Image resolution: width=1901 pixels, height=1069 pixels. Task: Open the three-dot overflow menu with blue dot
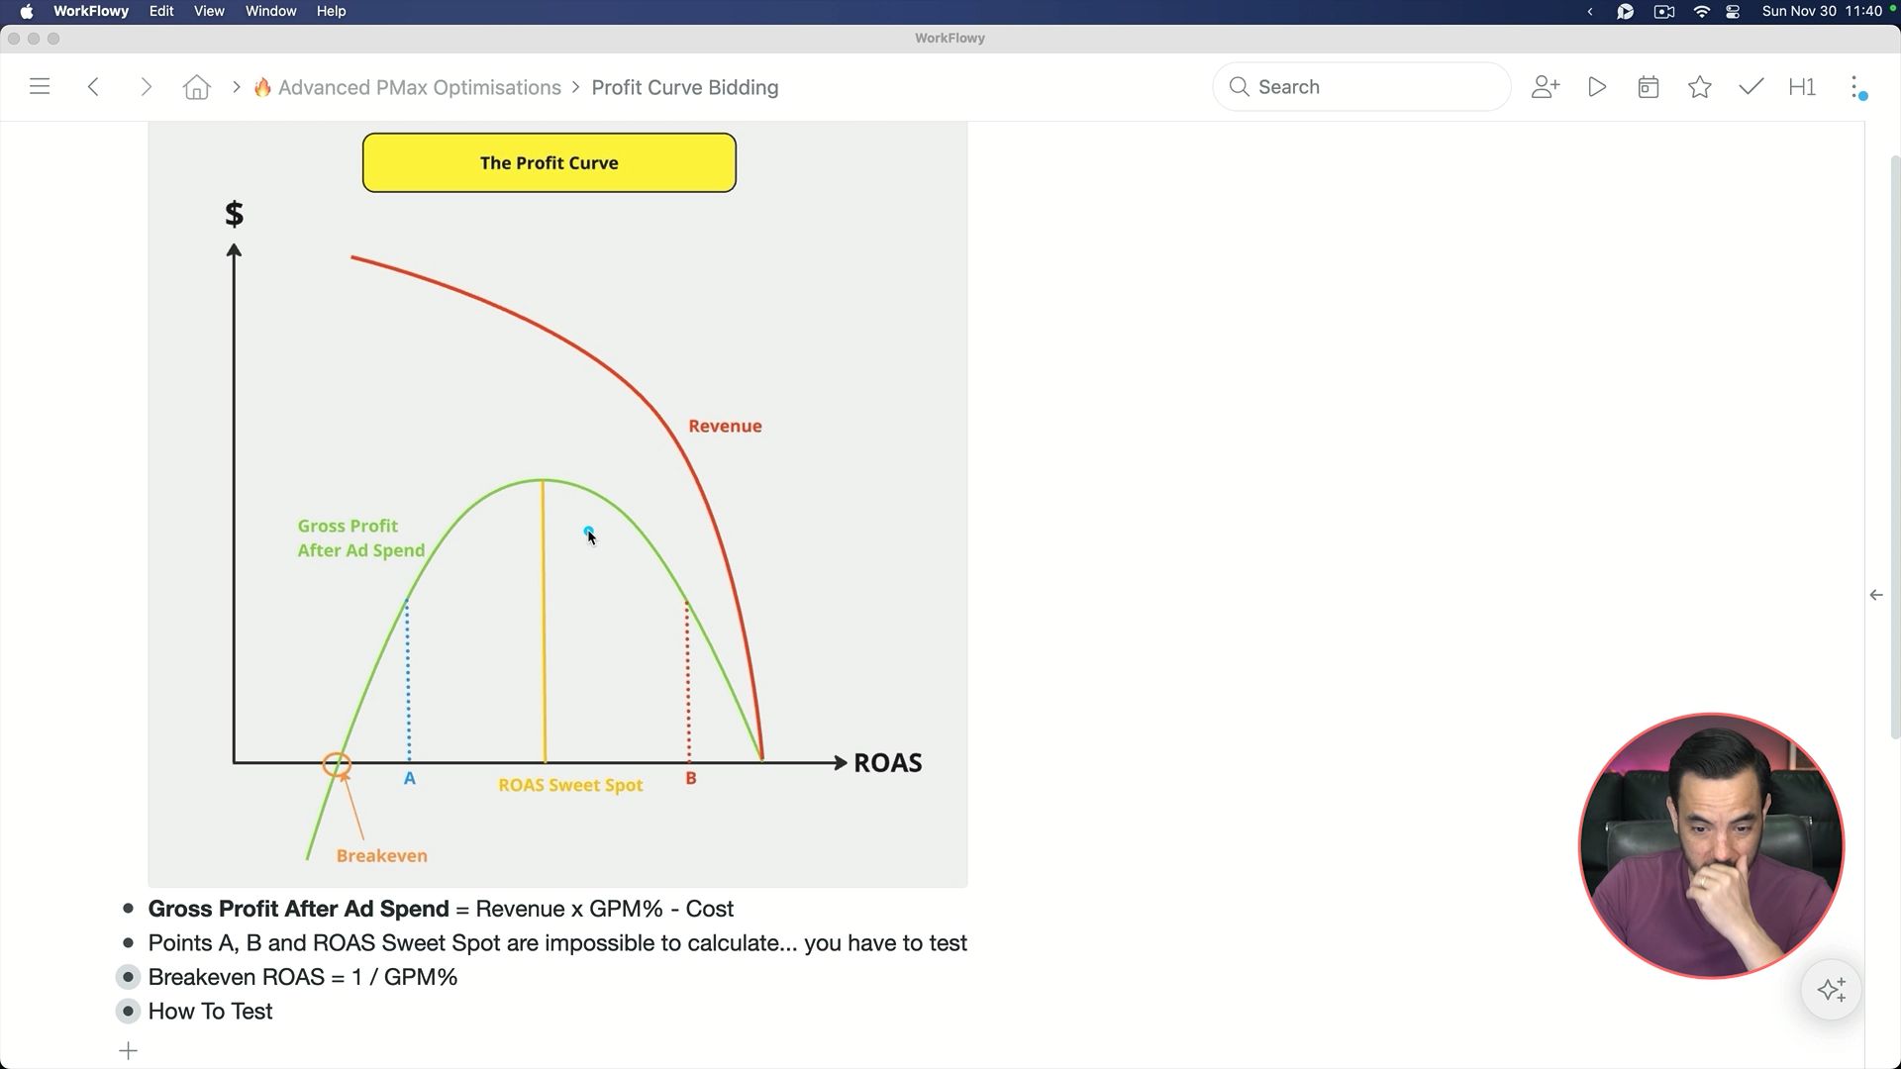pyautogui.click(x=1857, y=86)
